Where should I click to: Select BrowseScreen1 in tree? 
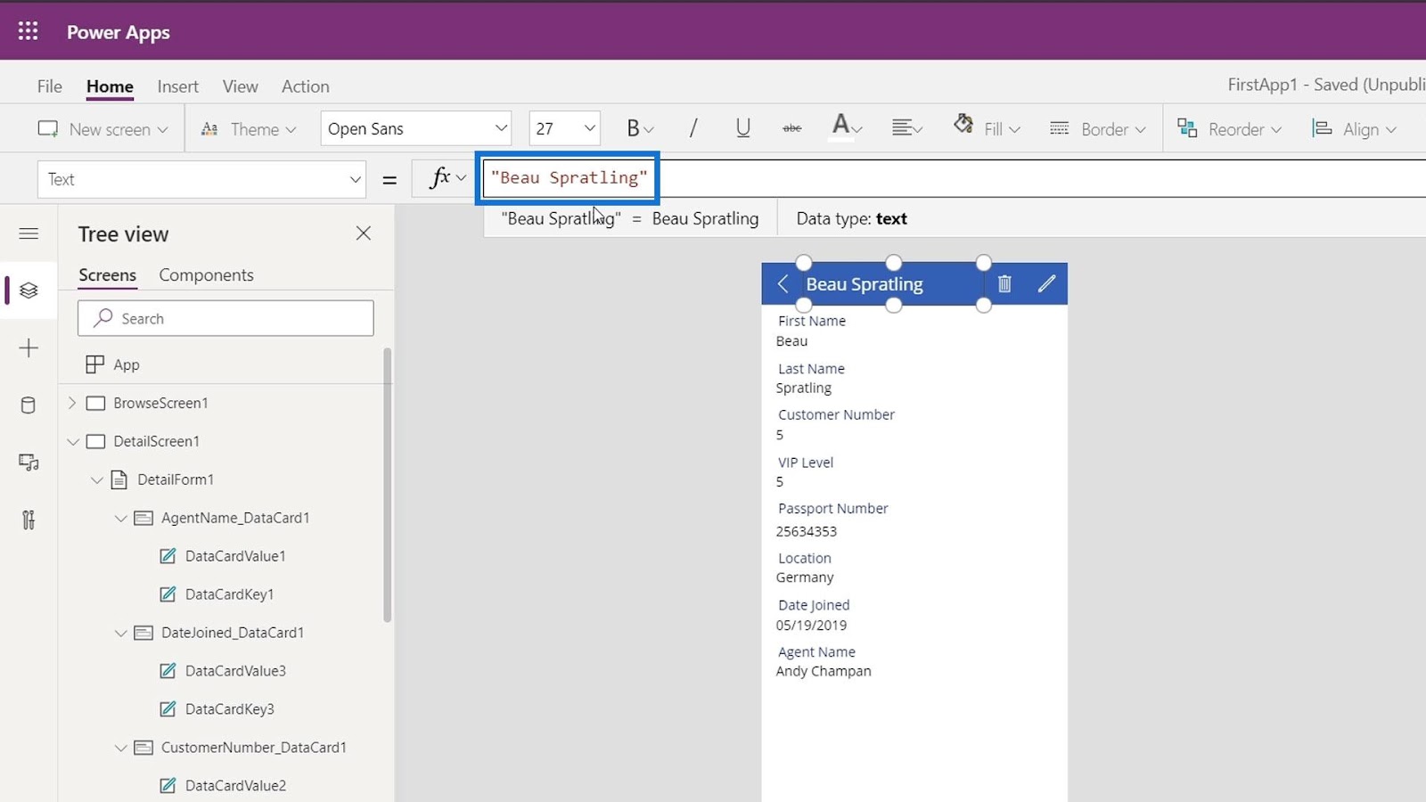tap(160, 403)
